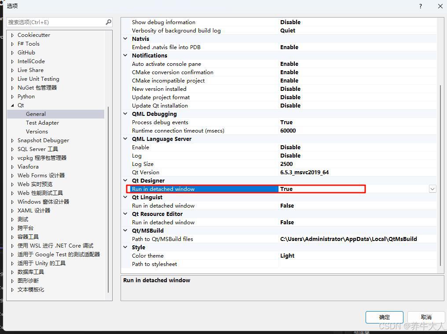Click Log Size value 2500

(x=286, y=164)
